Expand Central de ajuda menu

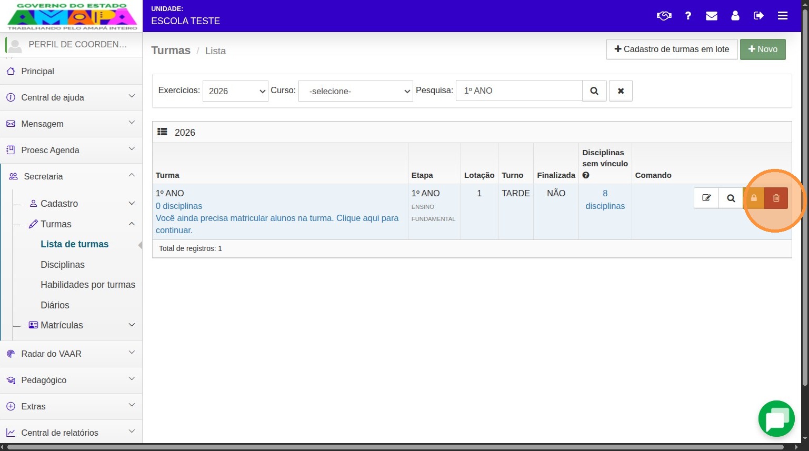pyautogui.click(x=71, y=97)
